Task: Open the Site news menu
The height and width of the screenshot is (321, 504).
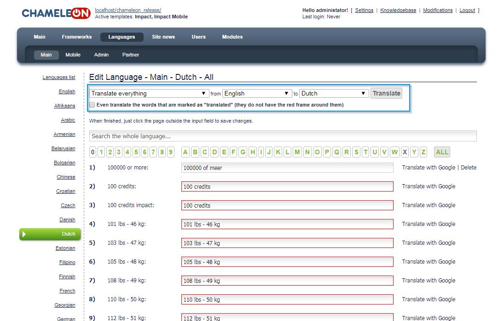Action: (x=163, y=37)
